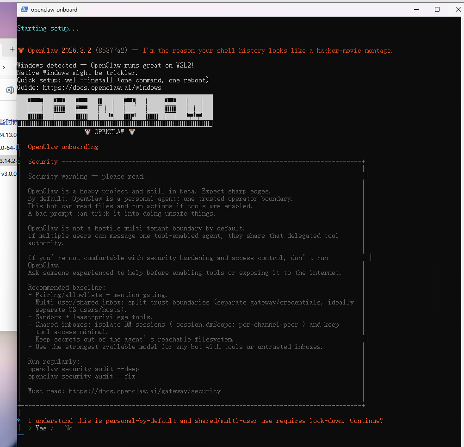Open the docs.openclaw.ai/gateway/security link
Screen dimensions: 464x447
(x=145, y=391)
